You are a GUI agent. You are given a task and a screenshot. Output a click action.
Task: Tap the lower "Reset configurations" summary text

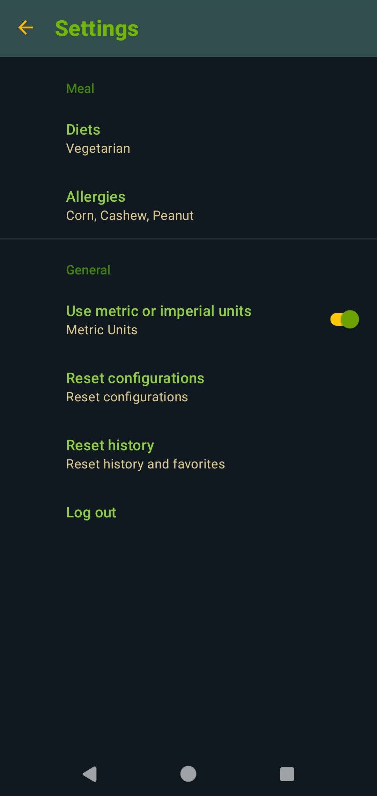(x=127, y=397)
